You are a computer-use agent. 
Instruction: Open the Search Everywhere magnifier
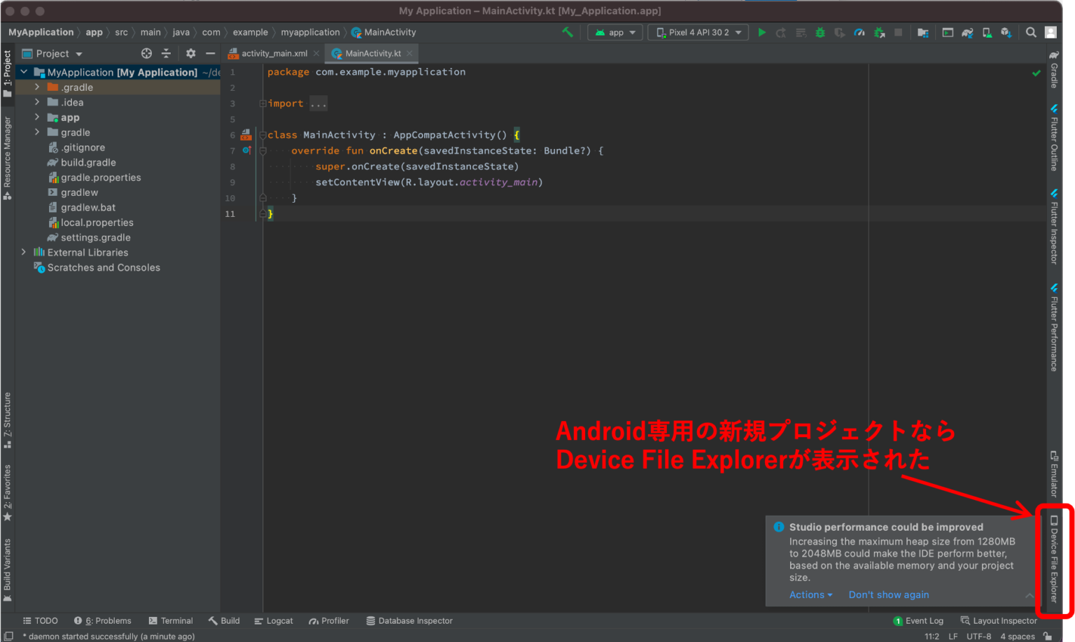[x=1031, y=32]
